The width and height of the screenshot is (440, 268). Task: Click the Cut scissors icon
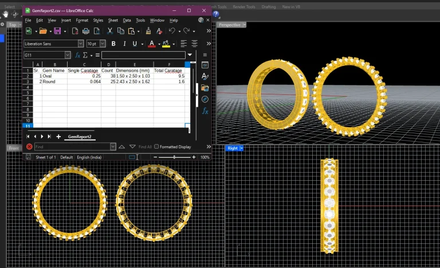click(110, 31)
